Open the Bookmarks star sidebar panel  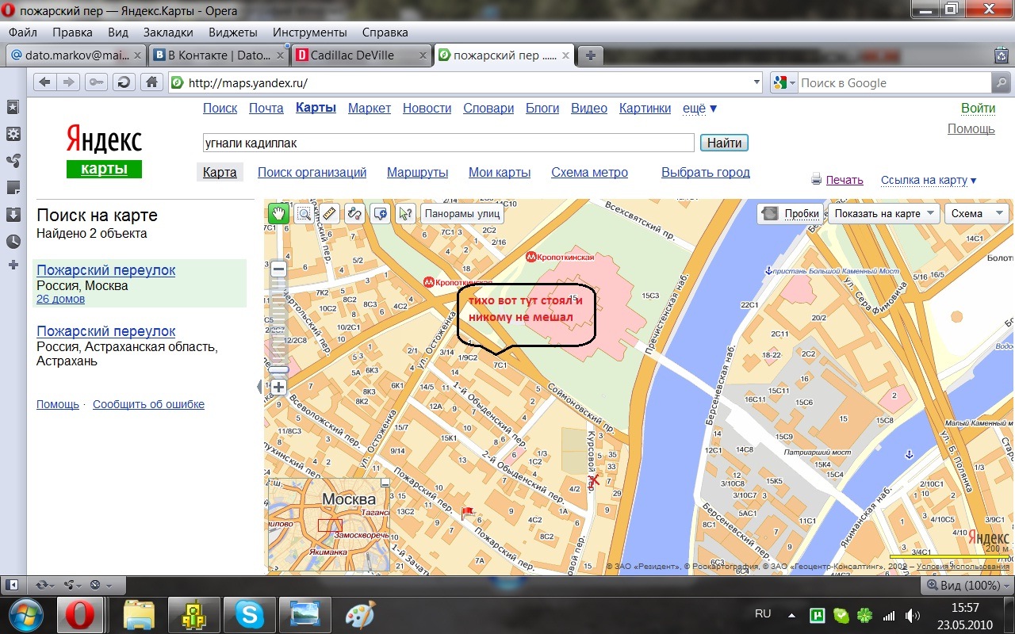13,107
